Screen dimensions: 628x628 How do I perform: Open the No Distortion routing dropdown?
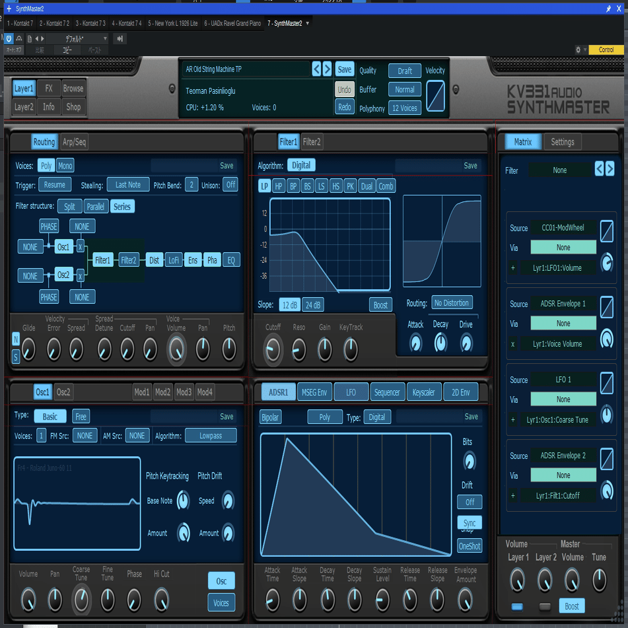452,303
